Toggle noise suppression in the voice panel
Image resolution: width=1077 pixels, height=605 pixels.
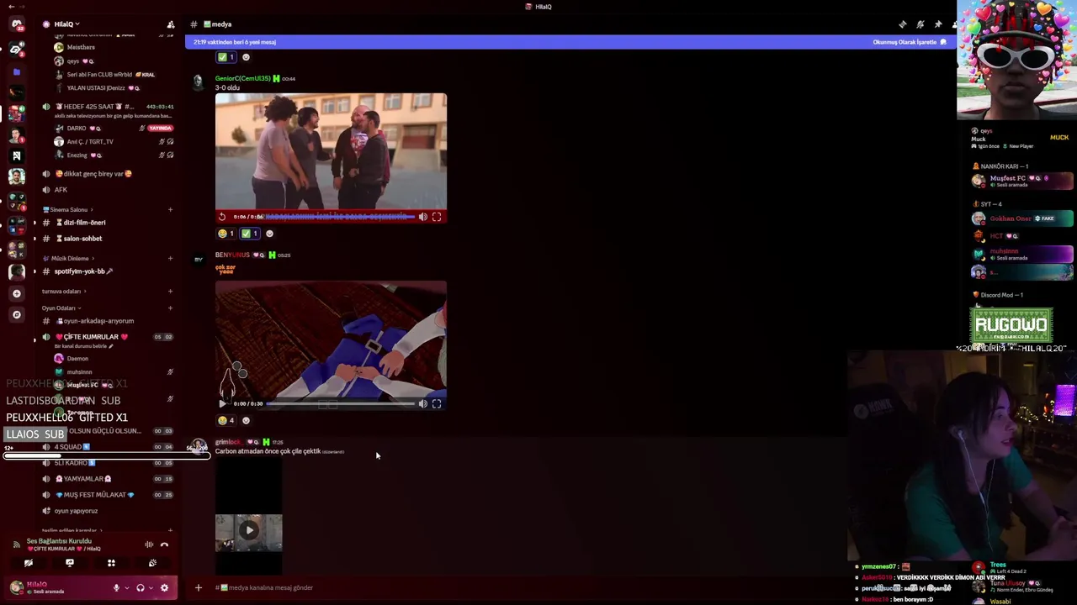(x=149, y=544)
